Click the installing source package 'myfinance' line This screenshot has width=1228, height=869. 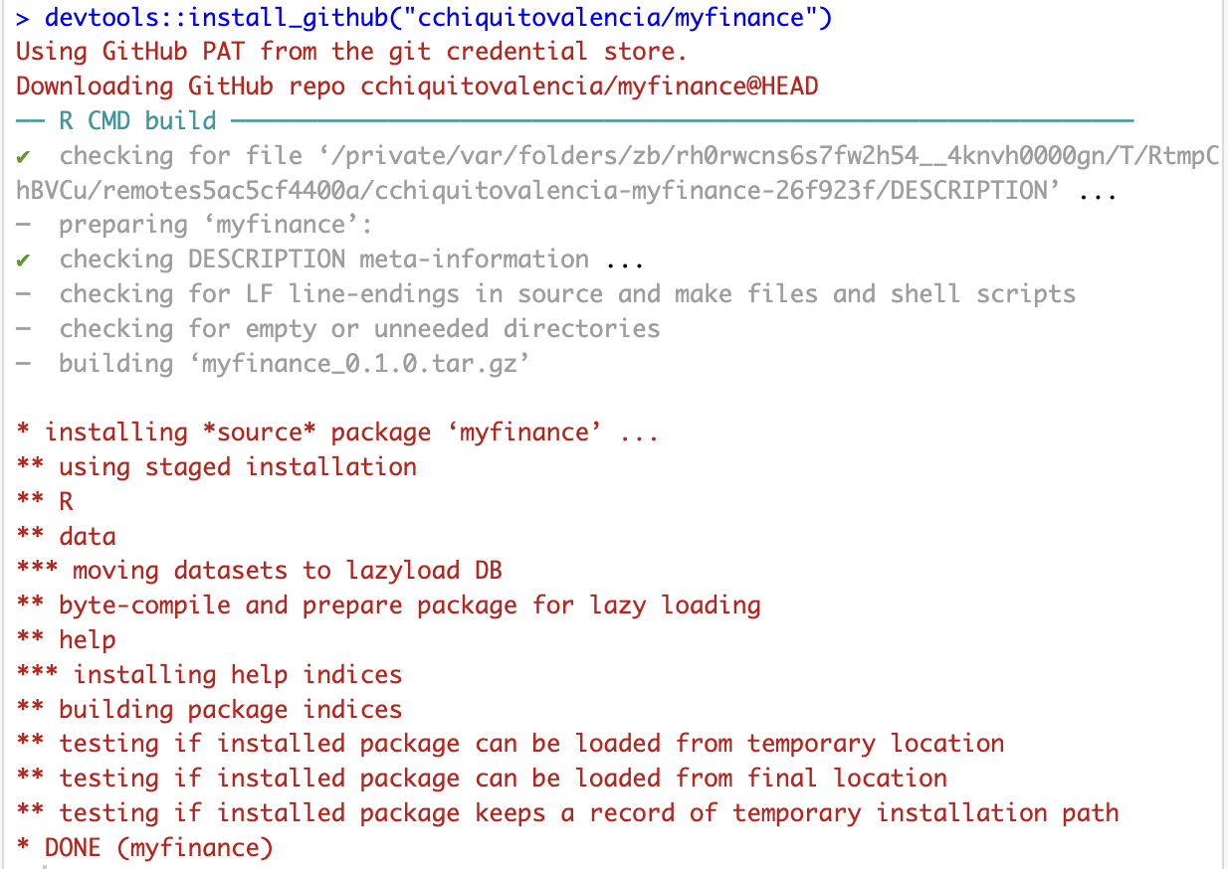(x=337, y=433)
